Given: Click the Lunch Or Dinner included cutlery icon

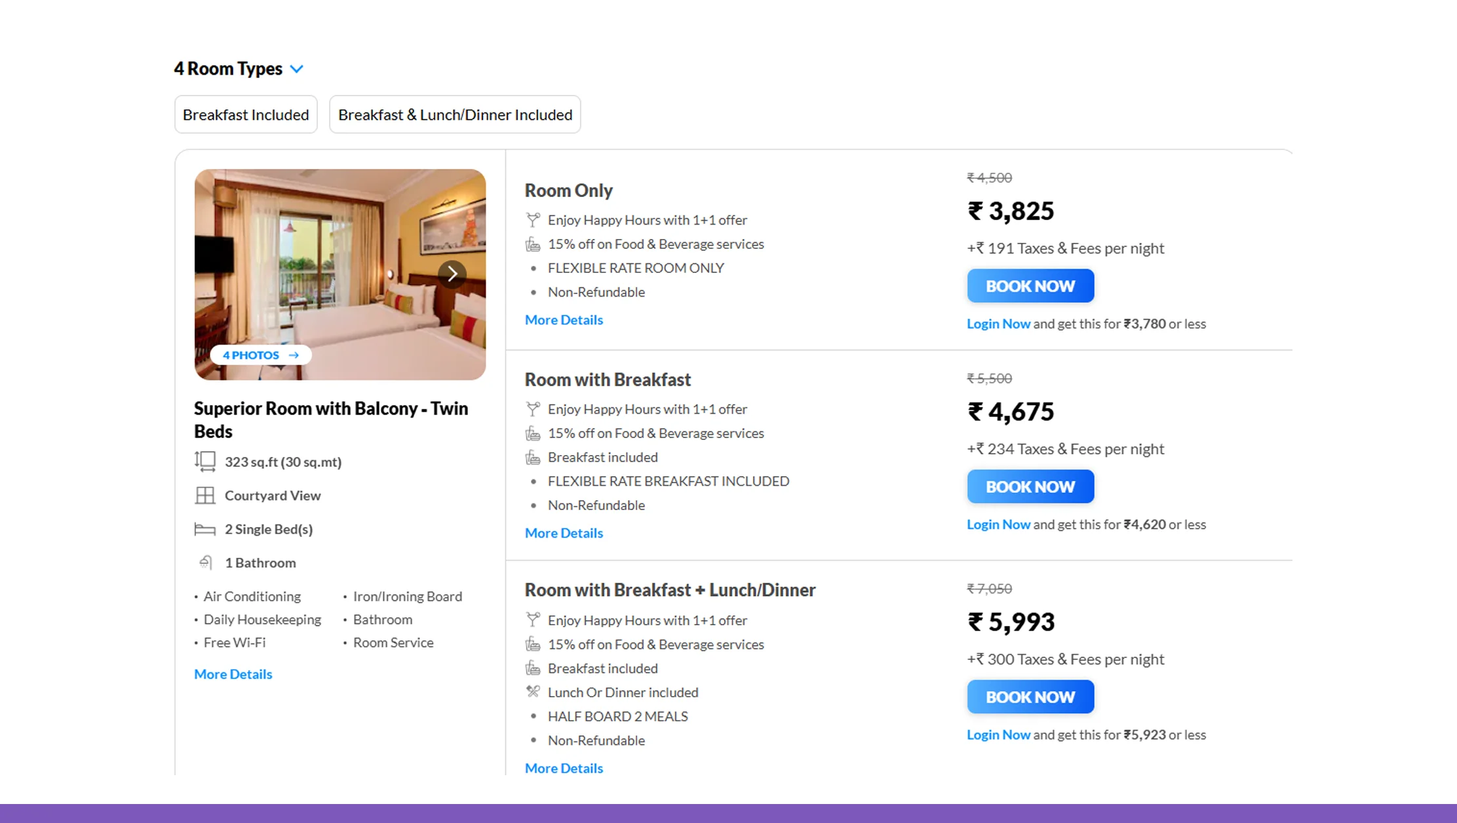Looking at the screenshot, I should pos(533,691).
